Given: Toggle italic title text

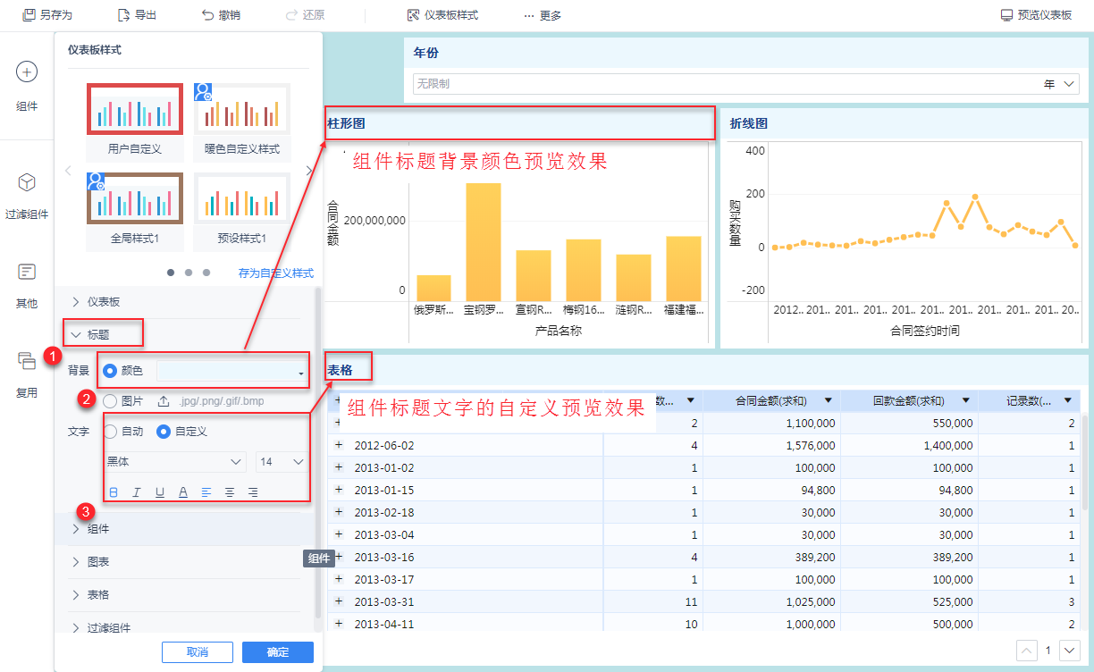Looking at the screenshot, I should [x=137, y=491].
